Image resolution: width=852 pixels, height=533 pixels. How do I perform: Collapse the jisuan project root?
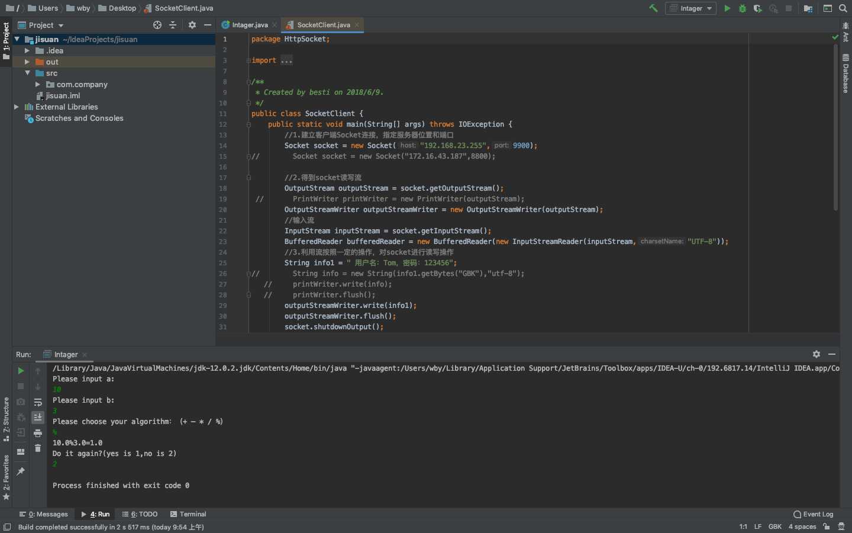17,39
